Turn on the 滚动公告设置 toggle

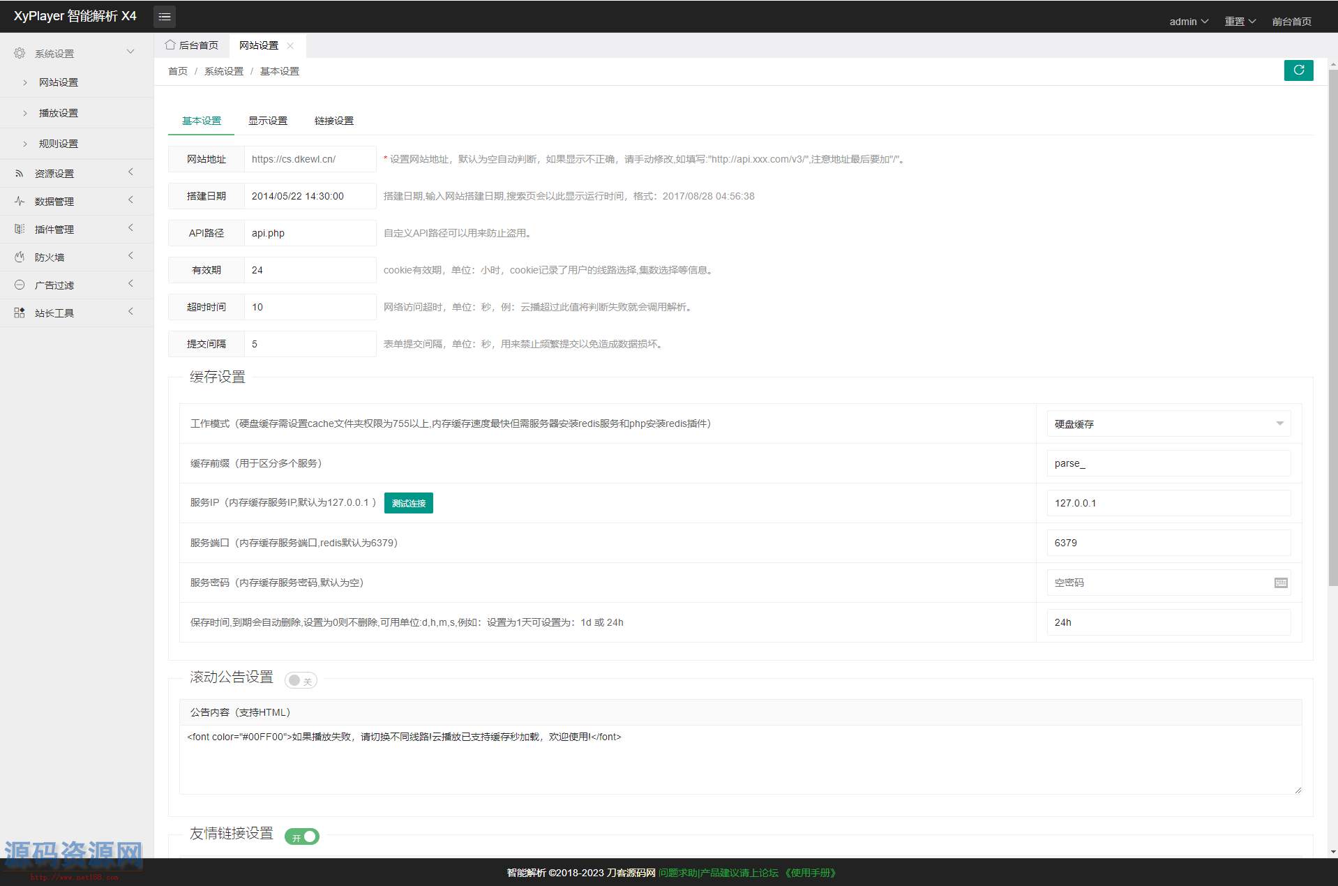(x=300, y=680)
